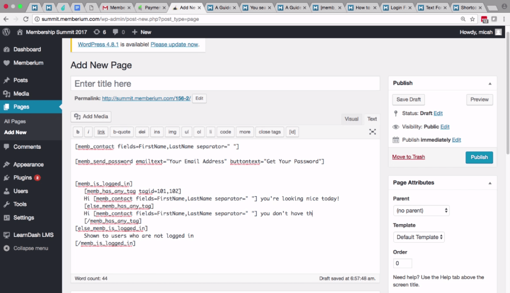Image resolution: width=510 pixels, height=293 pixels.
Task: Insert unordered list with ul button
Action: (187, 132)
